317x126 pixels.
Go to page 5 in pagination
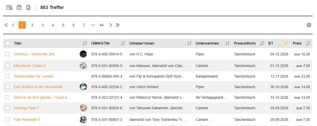(63, 25)
